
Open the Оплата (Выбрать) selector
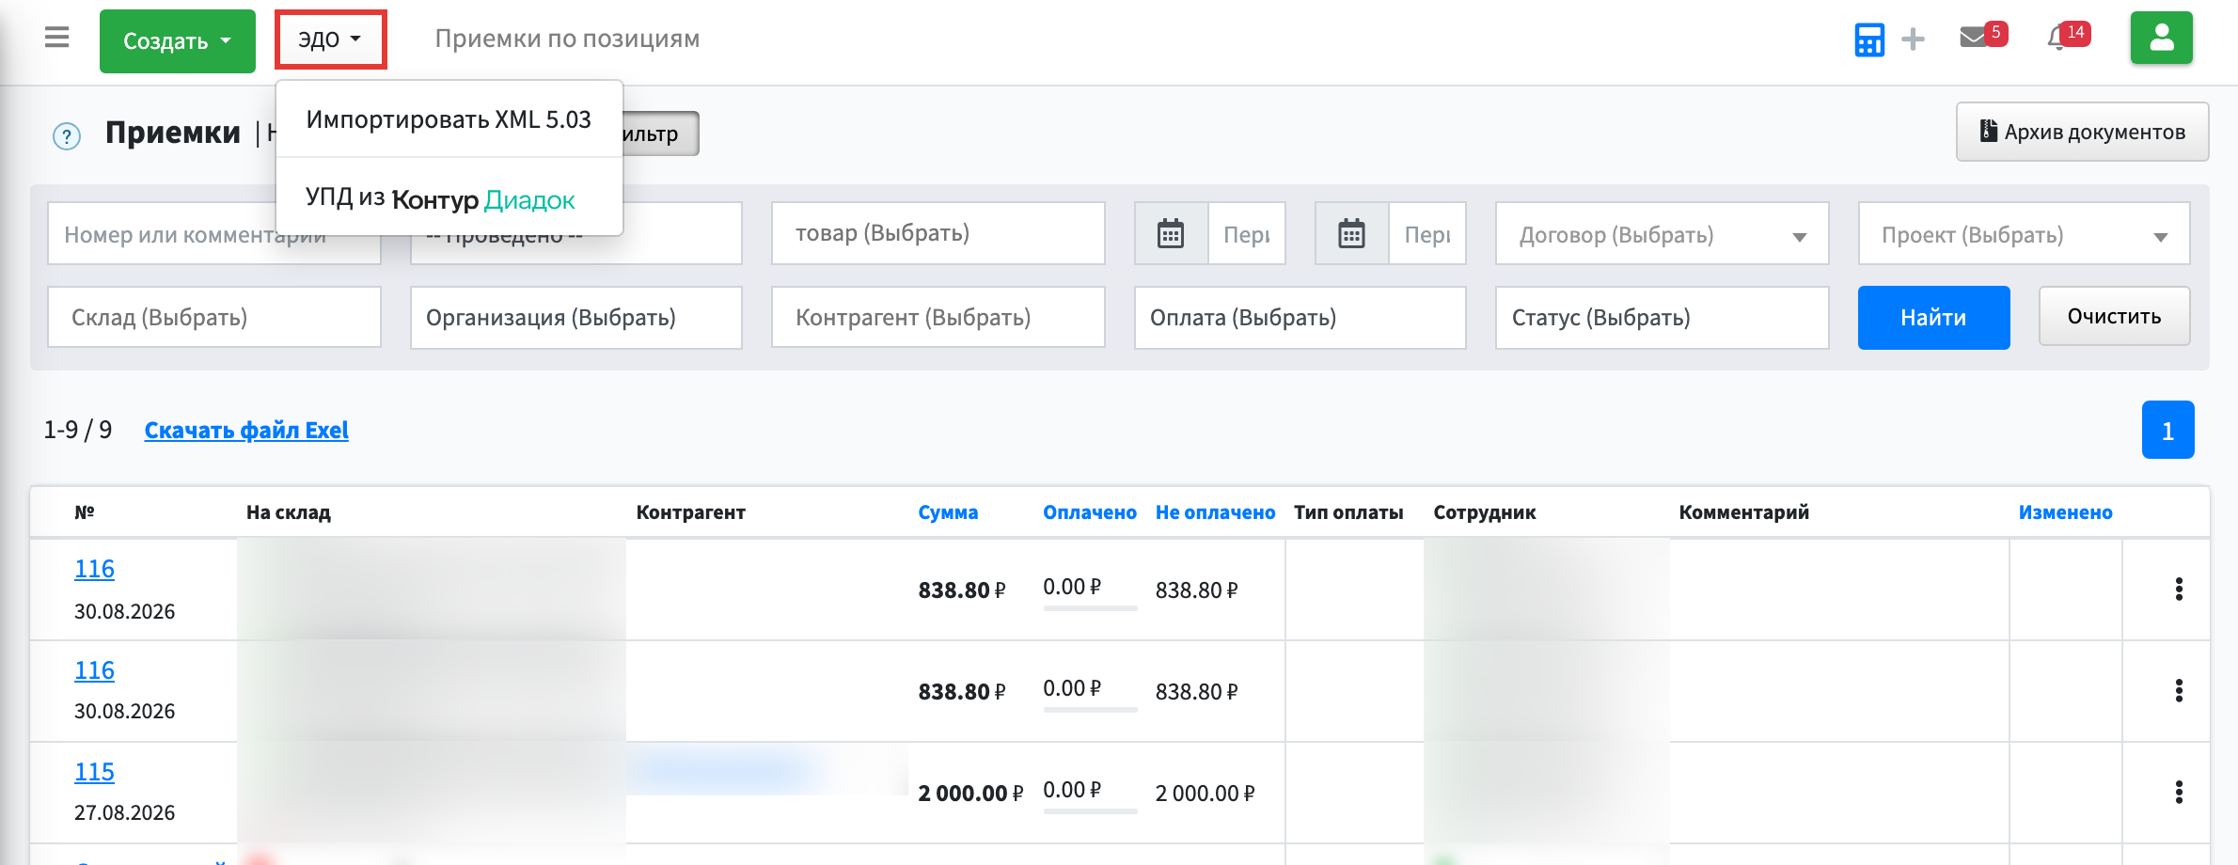1300,318
